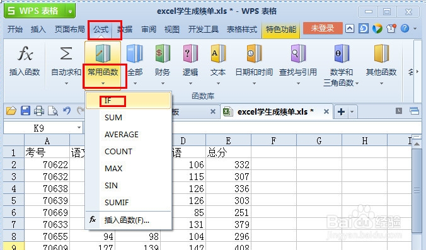Select AVERAGE from the functions menu
Image resolution: width=426 pixels, height=250 pixels.
pos(128,134)
